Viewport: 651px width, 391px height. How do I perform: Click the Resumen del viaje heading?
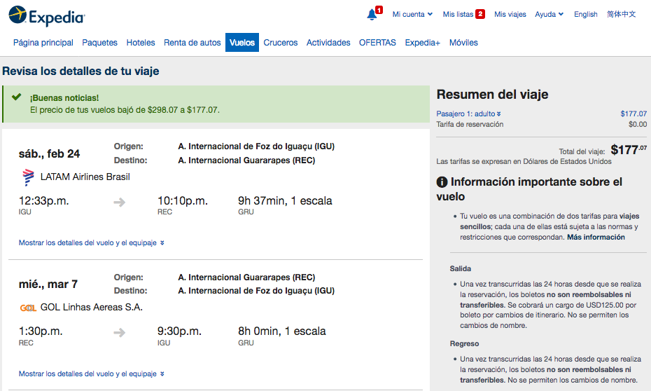point(492,95)
